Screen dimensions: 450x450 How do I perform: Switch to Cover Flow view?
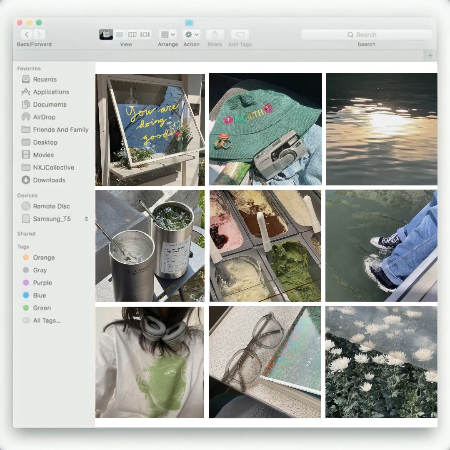(x=145, y=35)
